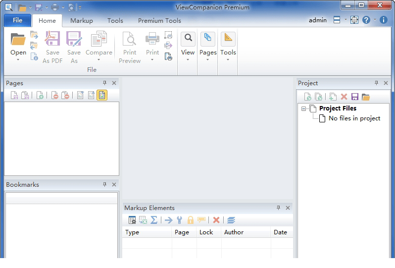
Task: Expand the Open dropdown arrow
Action: (x=18, y=60)
